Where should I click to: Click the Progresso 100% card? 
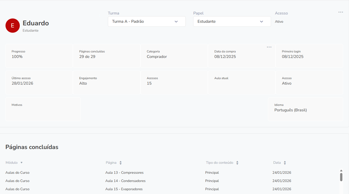coord(39,56)
